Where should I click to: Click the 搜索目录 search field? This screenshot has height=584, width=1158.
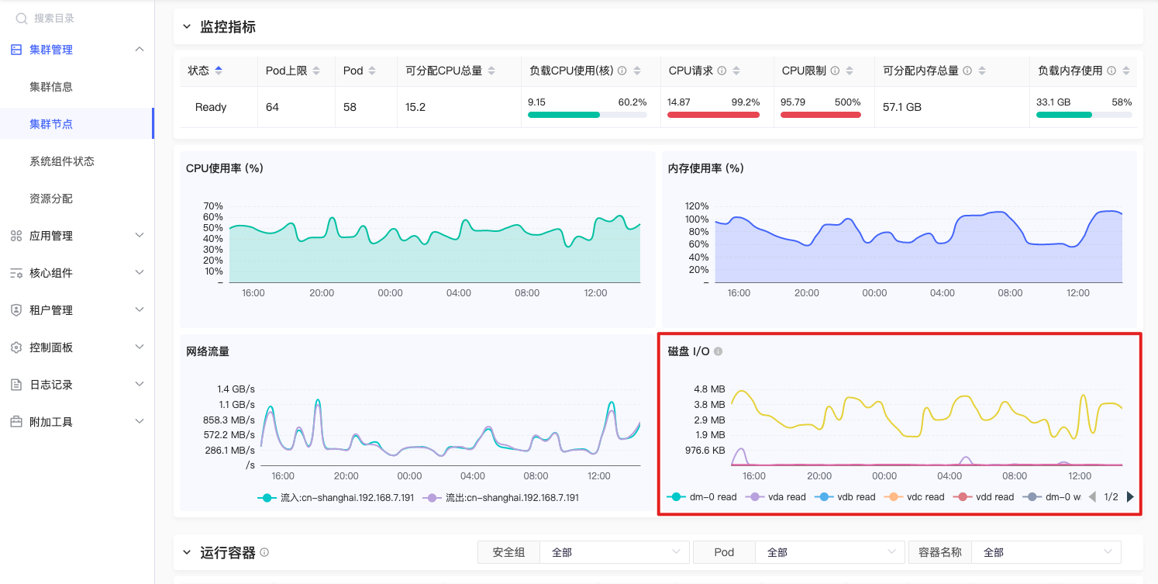coord(78,18)
